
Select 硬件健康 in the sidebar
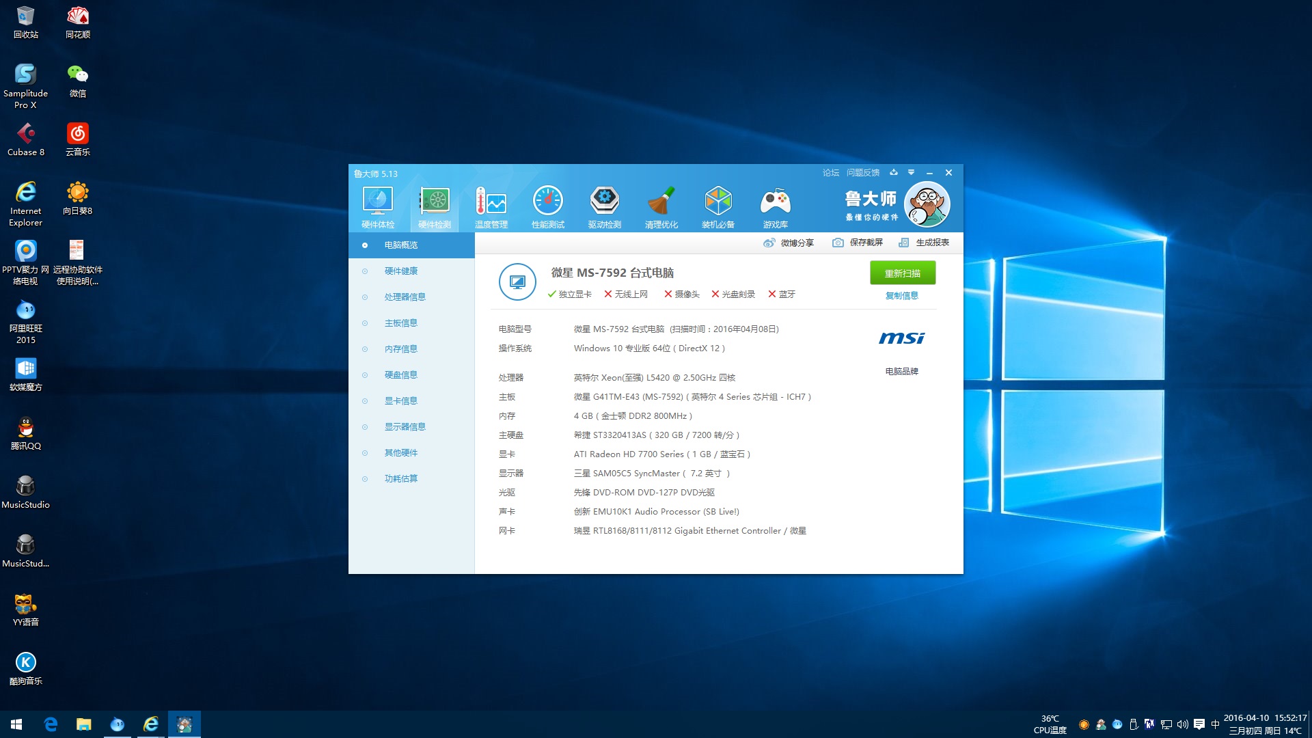tap(411, 271)
